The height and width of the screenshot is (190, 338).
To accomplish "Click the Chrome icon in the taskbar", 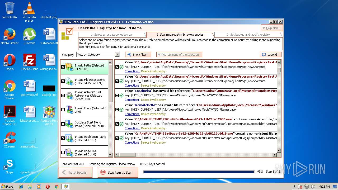I will pos(57,187).
